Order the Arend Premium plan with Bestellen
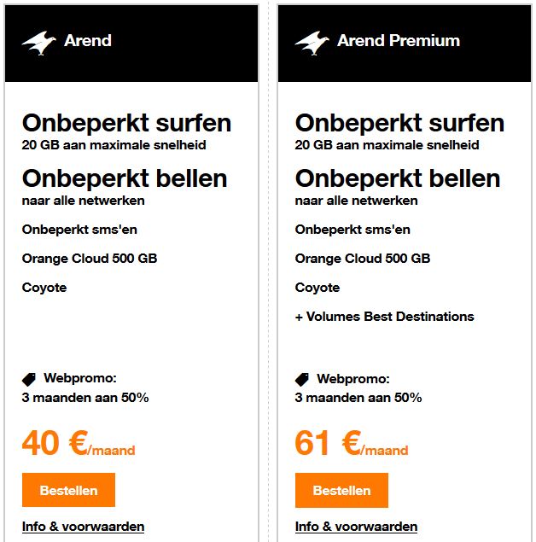 point(341,490)
